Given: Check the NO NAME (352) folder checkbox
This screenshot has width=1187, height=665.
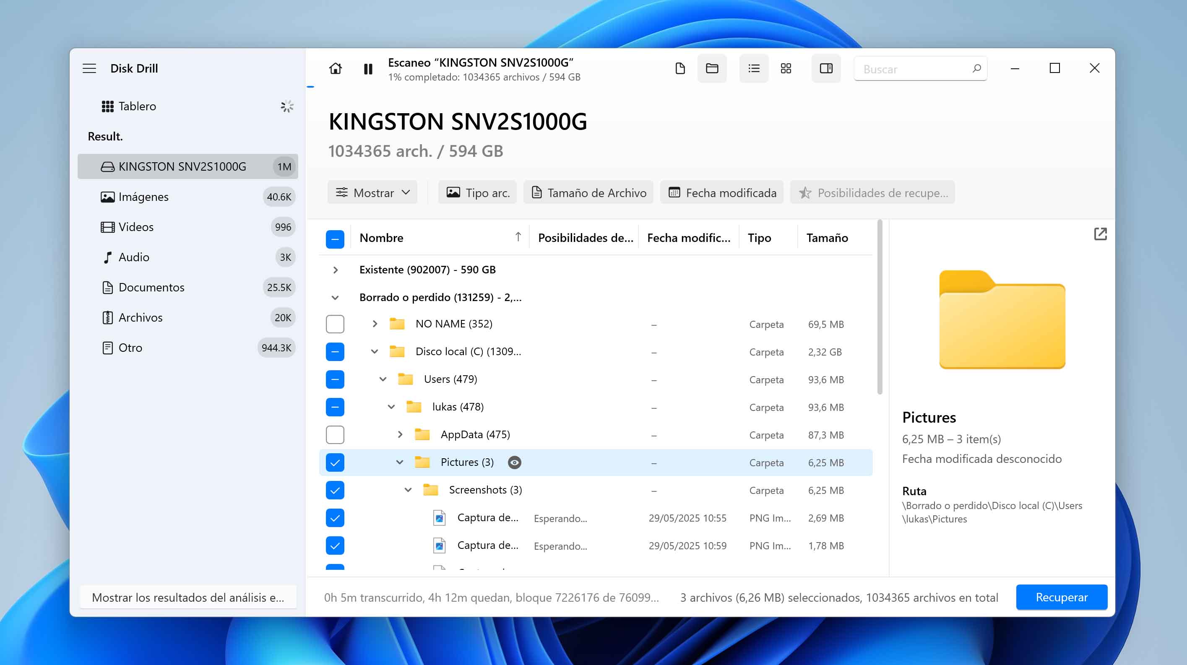Looking at the screenshot, I should click(x=335, y=324).
